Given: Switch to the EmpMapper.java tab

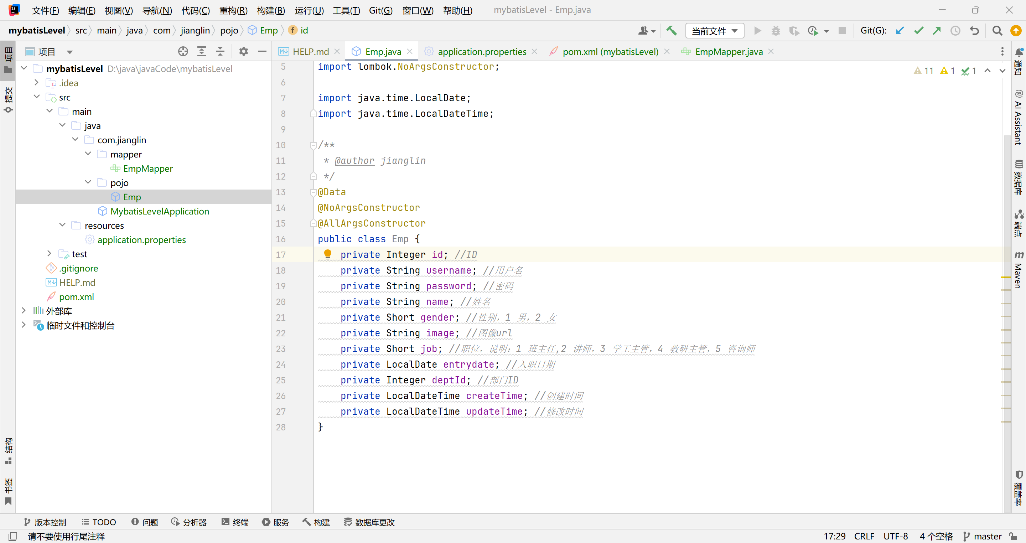Looking at the screenshot, I should (729, 51).
